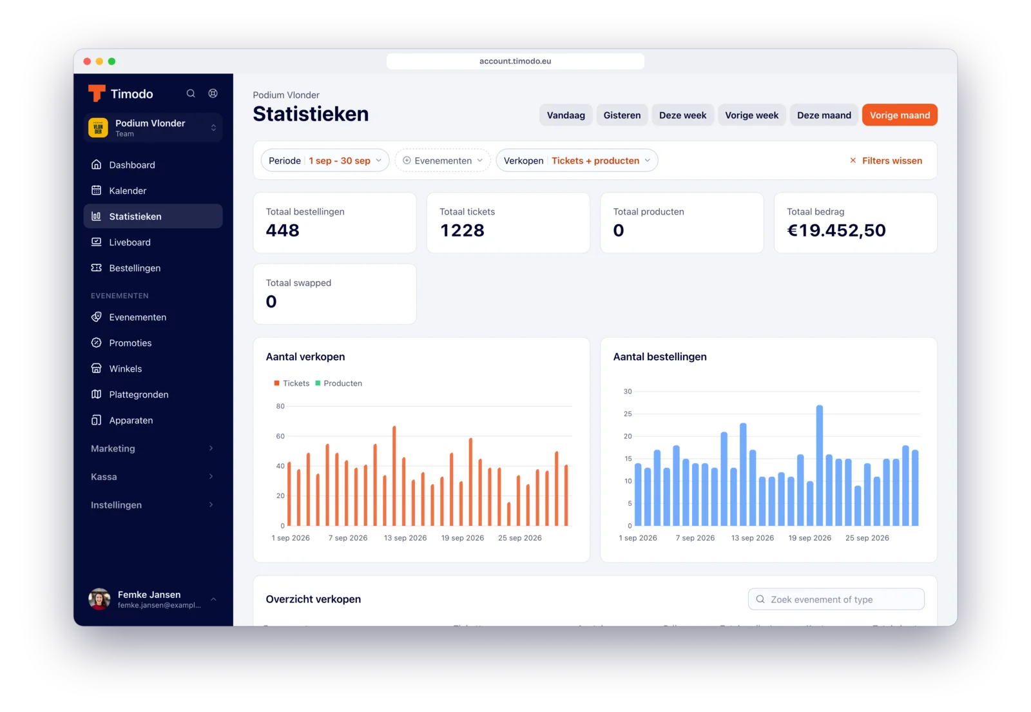The height and width of the screenshot is (712, 1031).
Task: Select the Gisteren period button
Action: pos(622,115)
